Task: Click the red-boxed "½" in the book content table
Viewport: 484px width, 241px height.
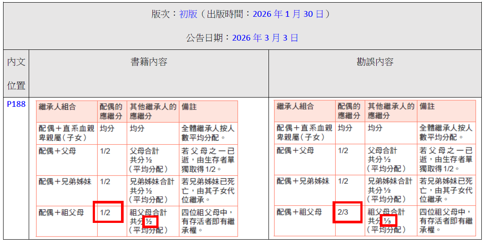Action: [149, 222]
